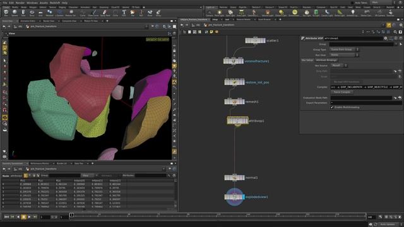Click the timeline current frame marker
This screenshot has width=404, height=227.
71,215
